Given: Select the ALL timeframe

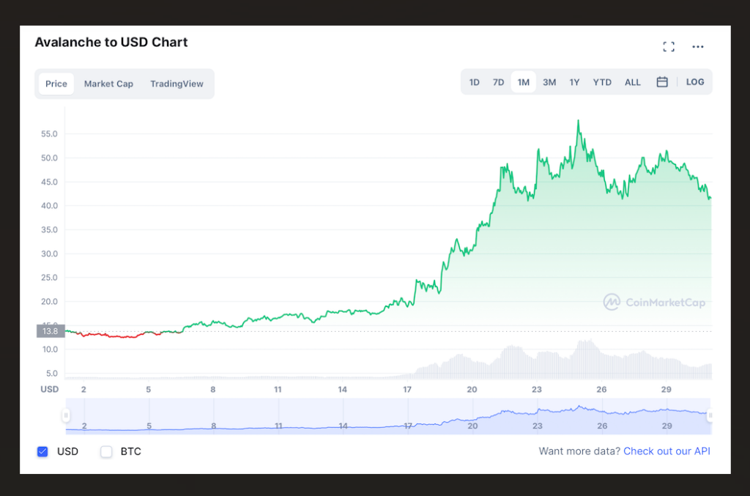Looking at the screenshot, I should [x=632, y=82].
